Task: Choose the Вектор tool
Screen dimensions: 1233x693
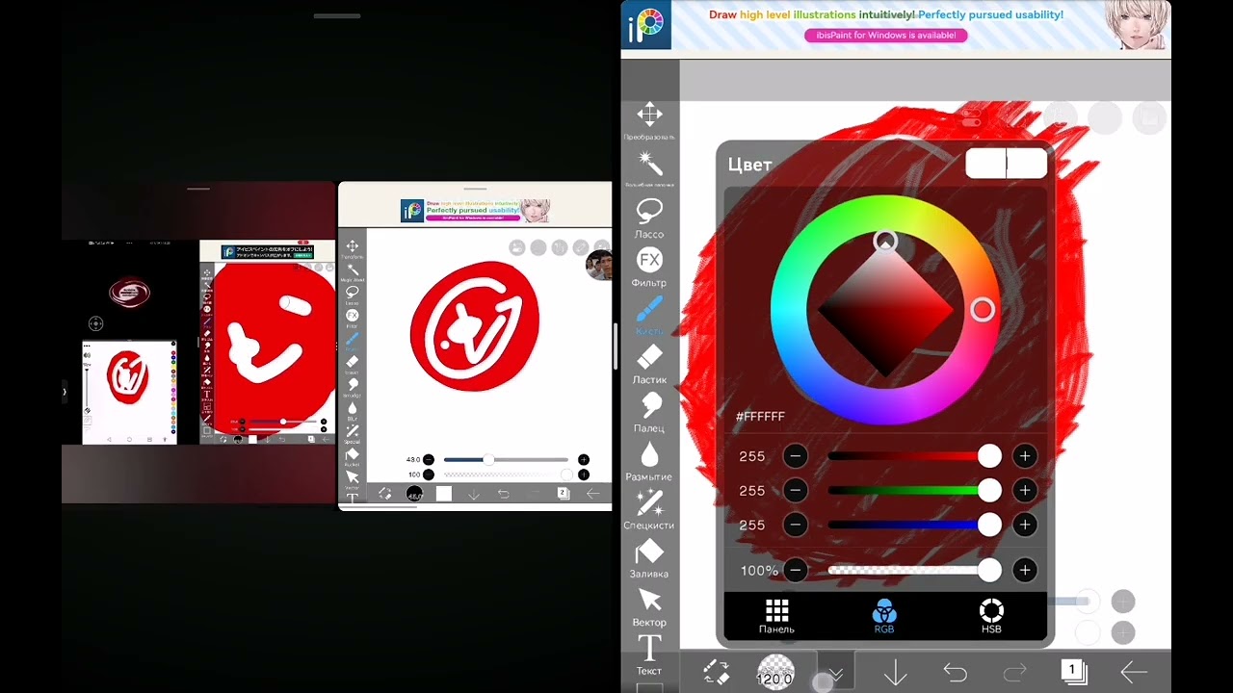Action: click(649, 605)
